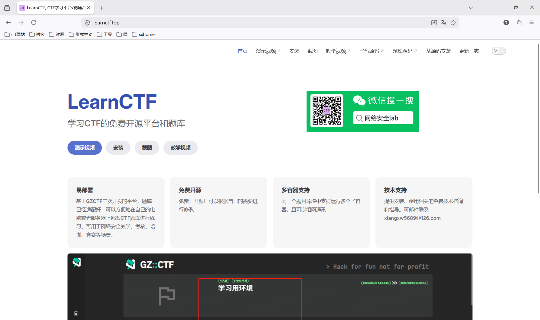Viewport: 540px width, 320px height.
Task: Click the small GZCTF logo in preview sidebar
Action: click(x=76, y=262)
